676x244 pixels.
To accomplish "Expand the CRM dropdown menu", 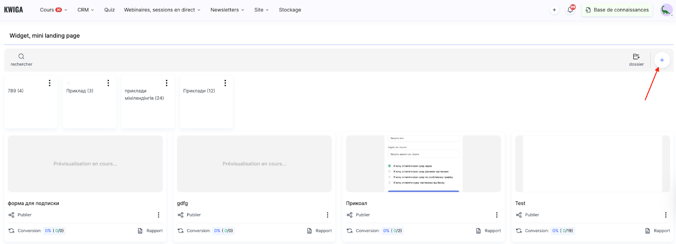I will pos(86,10).
